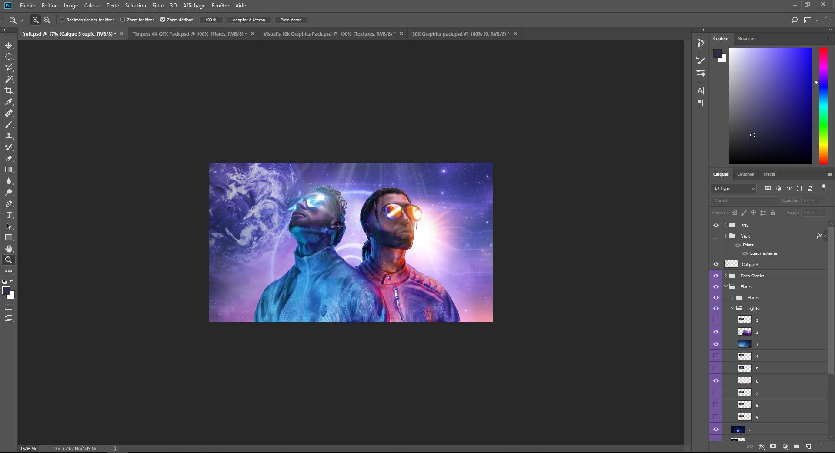835x453 pixels.
Task: Click the 100 % zoom button
Action: (x=211, y=20)
